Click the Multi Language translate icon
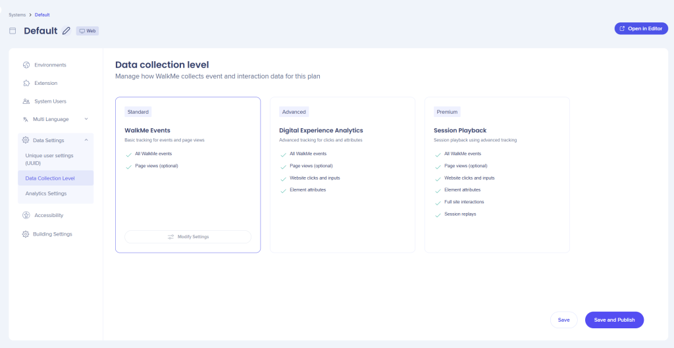The height and width of the screenshot is (348, 674). coord(26,119)
